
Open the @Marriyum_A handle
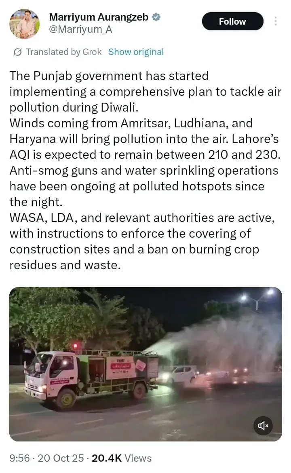point(80,30)
